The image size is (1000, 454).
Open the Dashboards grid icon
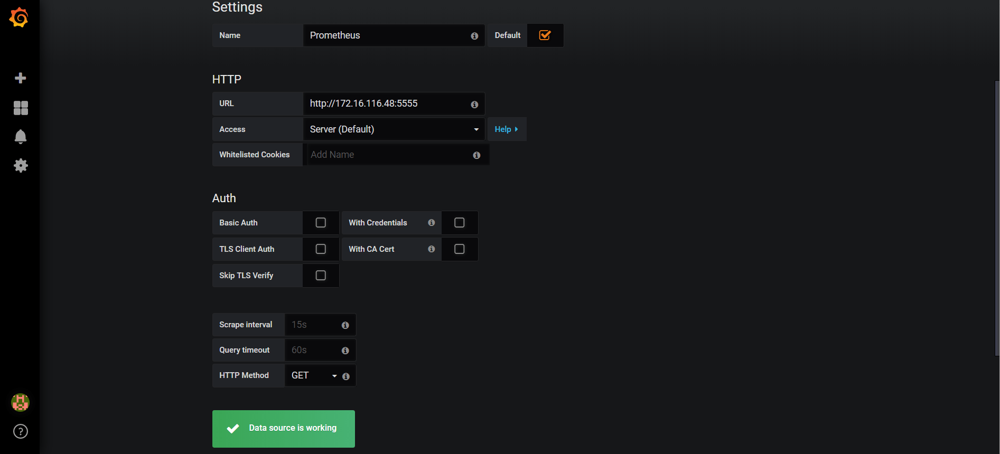[21, 108]
